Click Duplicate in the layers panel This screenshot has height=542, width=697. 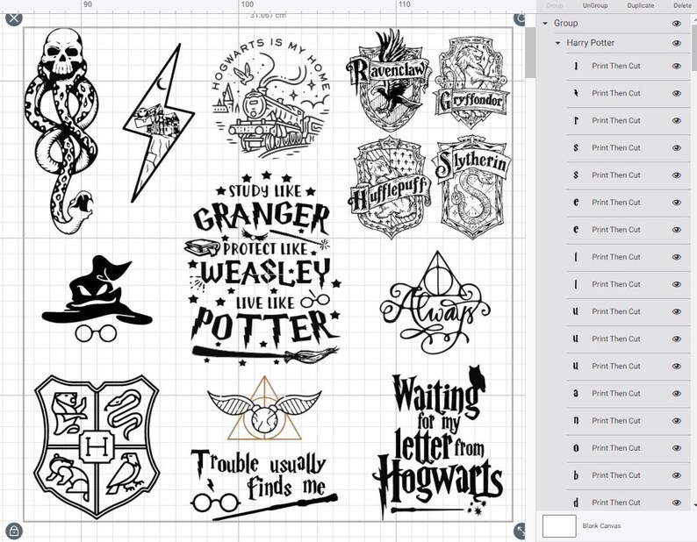pos(641,5)
